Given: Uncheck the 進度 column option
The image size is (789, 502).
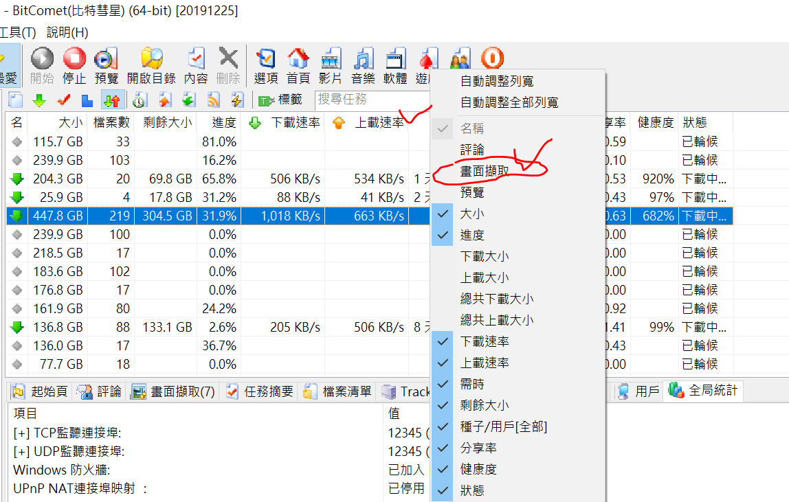Looking at the screenshot, I should coord(518,235).
